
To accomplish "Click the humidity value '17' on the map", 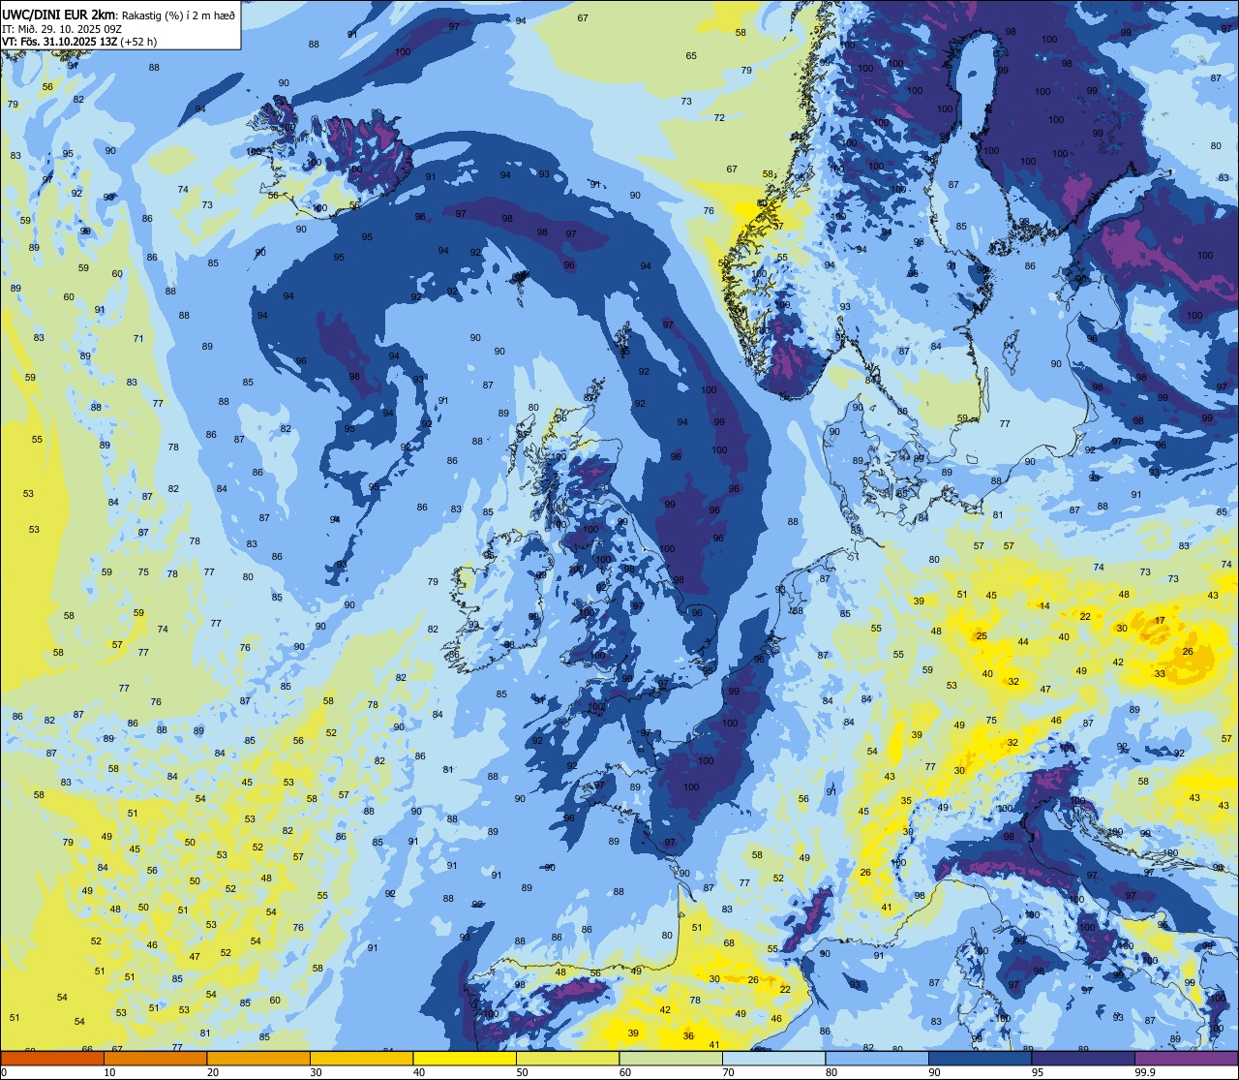I will [x=1160, y=620].
